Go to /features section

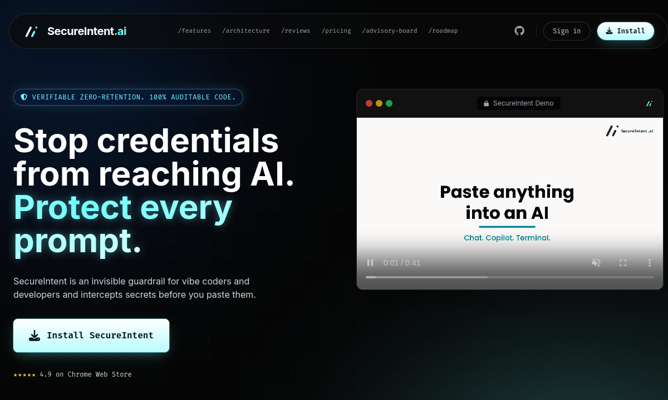(x=194, y=31)
